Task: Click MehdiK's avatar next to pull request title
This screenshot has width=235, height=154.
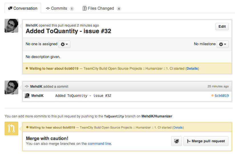Action: pyautogui.click(x=11, y=26)
